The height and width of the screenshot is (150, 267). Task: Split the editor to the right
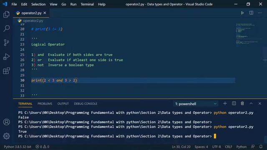click(x=251, y=13)
